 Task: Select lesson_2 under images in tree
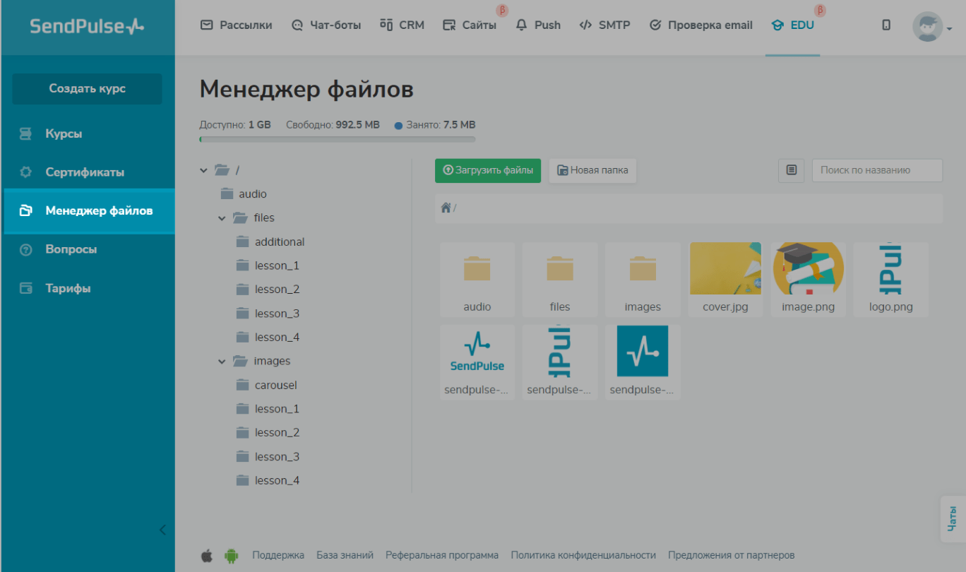point(277,433)
